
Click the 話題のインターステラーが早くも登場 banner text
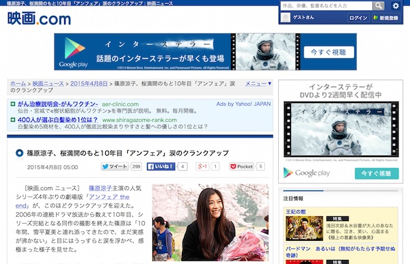point(161,59)
